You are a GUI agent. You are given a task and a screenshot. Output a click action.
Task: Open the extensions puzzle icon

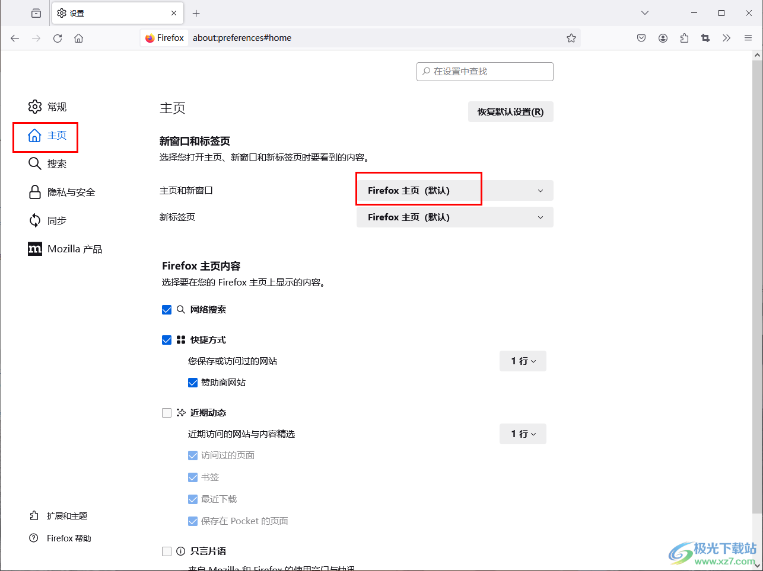[x=684, y=38]
